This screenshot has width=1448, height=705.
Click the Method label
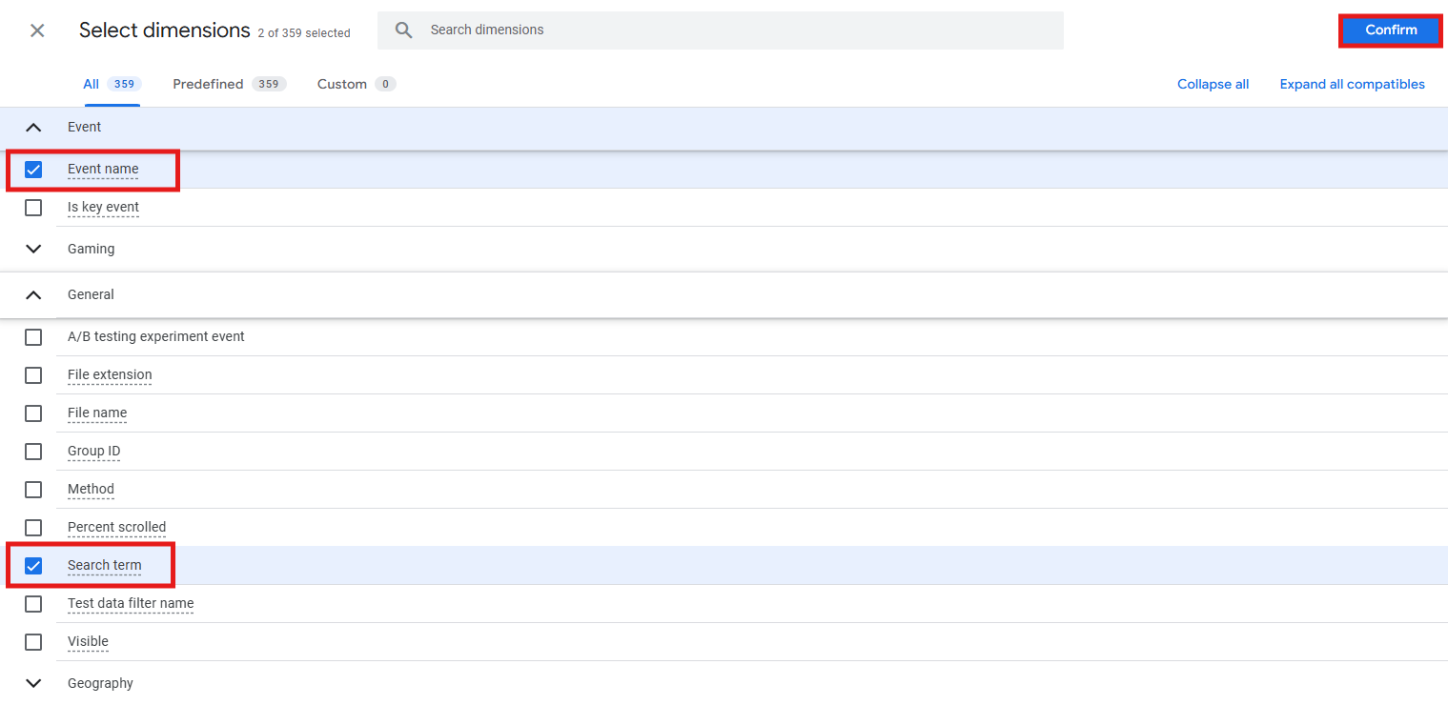coord(91,489)
